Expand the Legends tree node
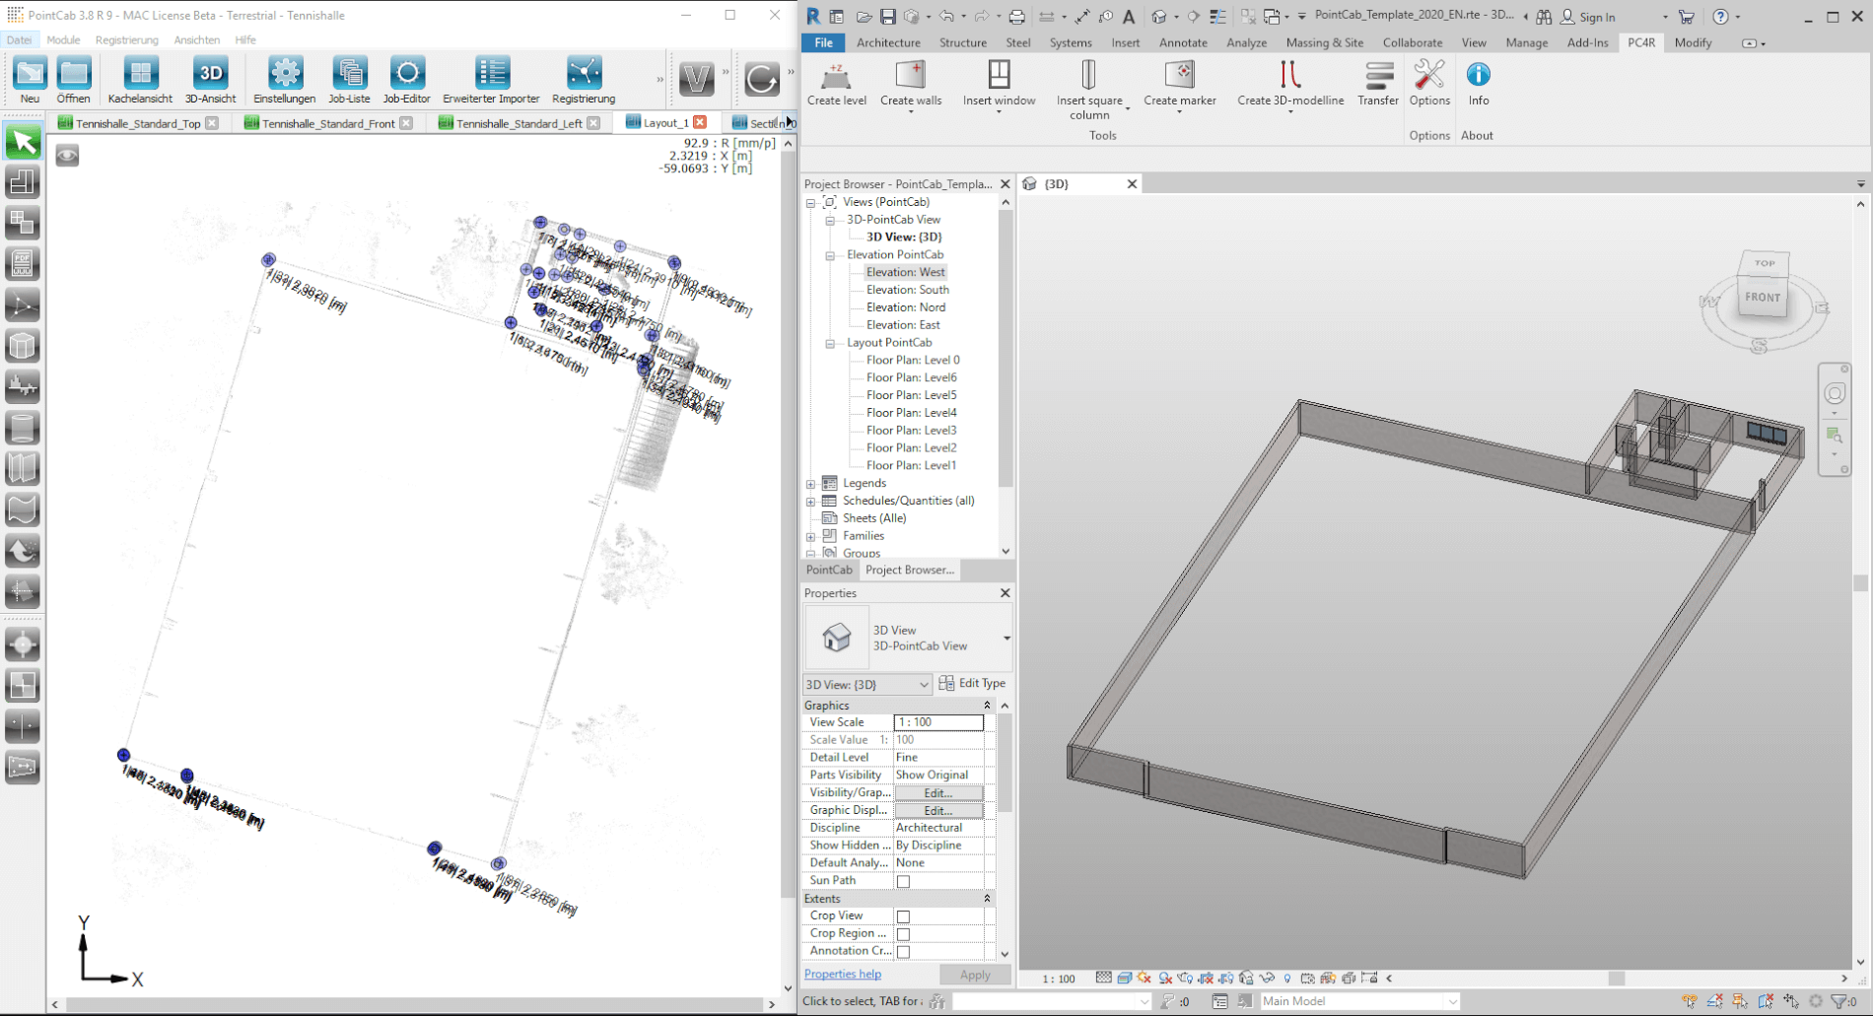This screenshot has height=1016, width=1873. tap(811, 484)
